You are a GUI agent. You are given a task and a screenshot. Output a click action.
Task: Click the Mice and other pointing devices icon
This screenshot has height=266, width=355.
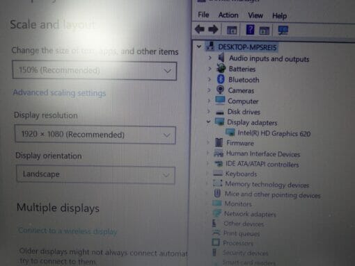(217, 193)
